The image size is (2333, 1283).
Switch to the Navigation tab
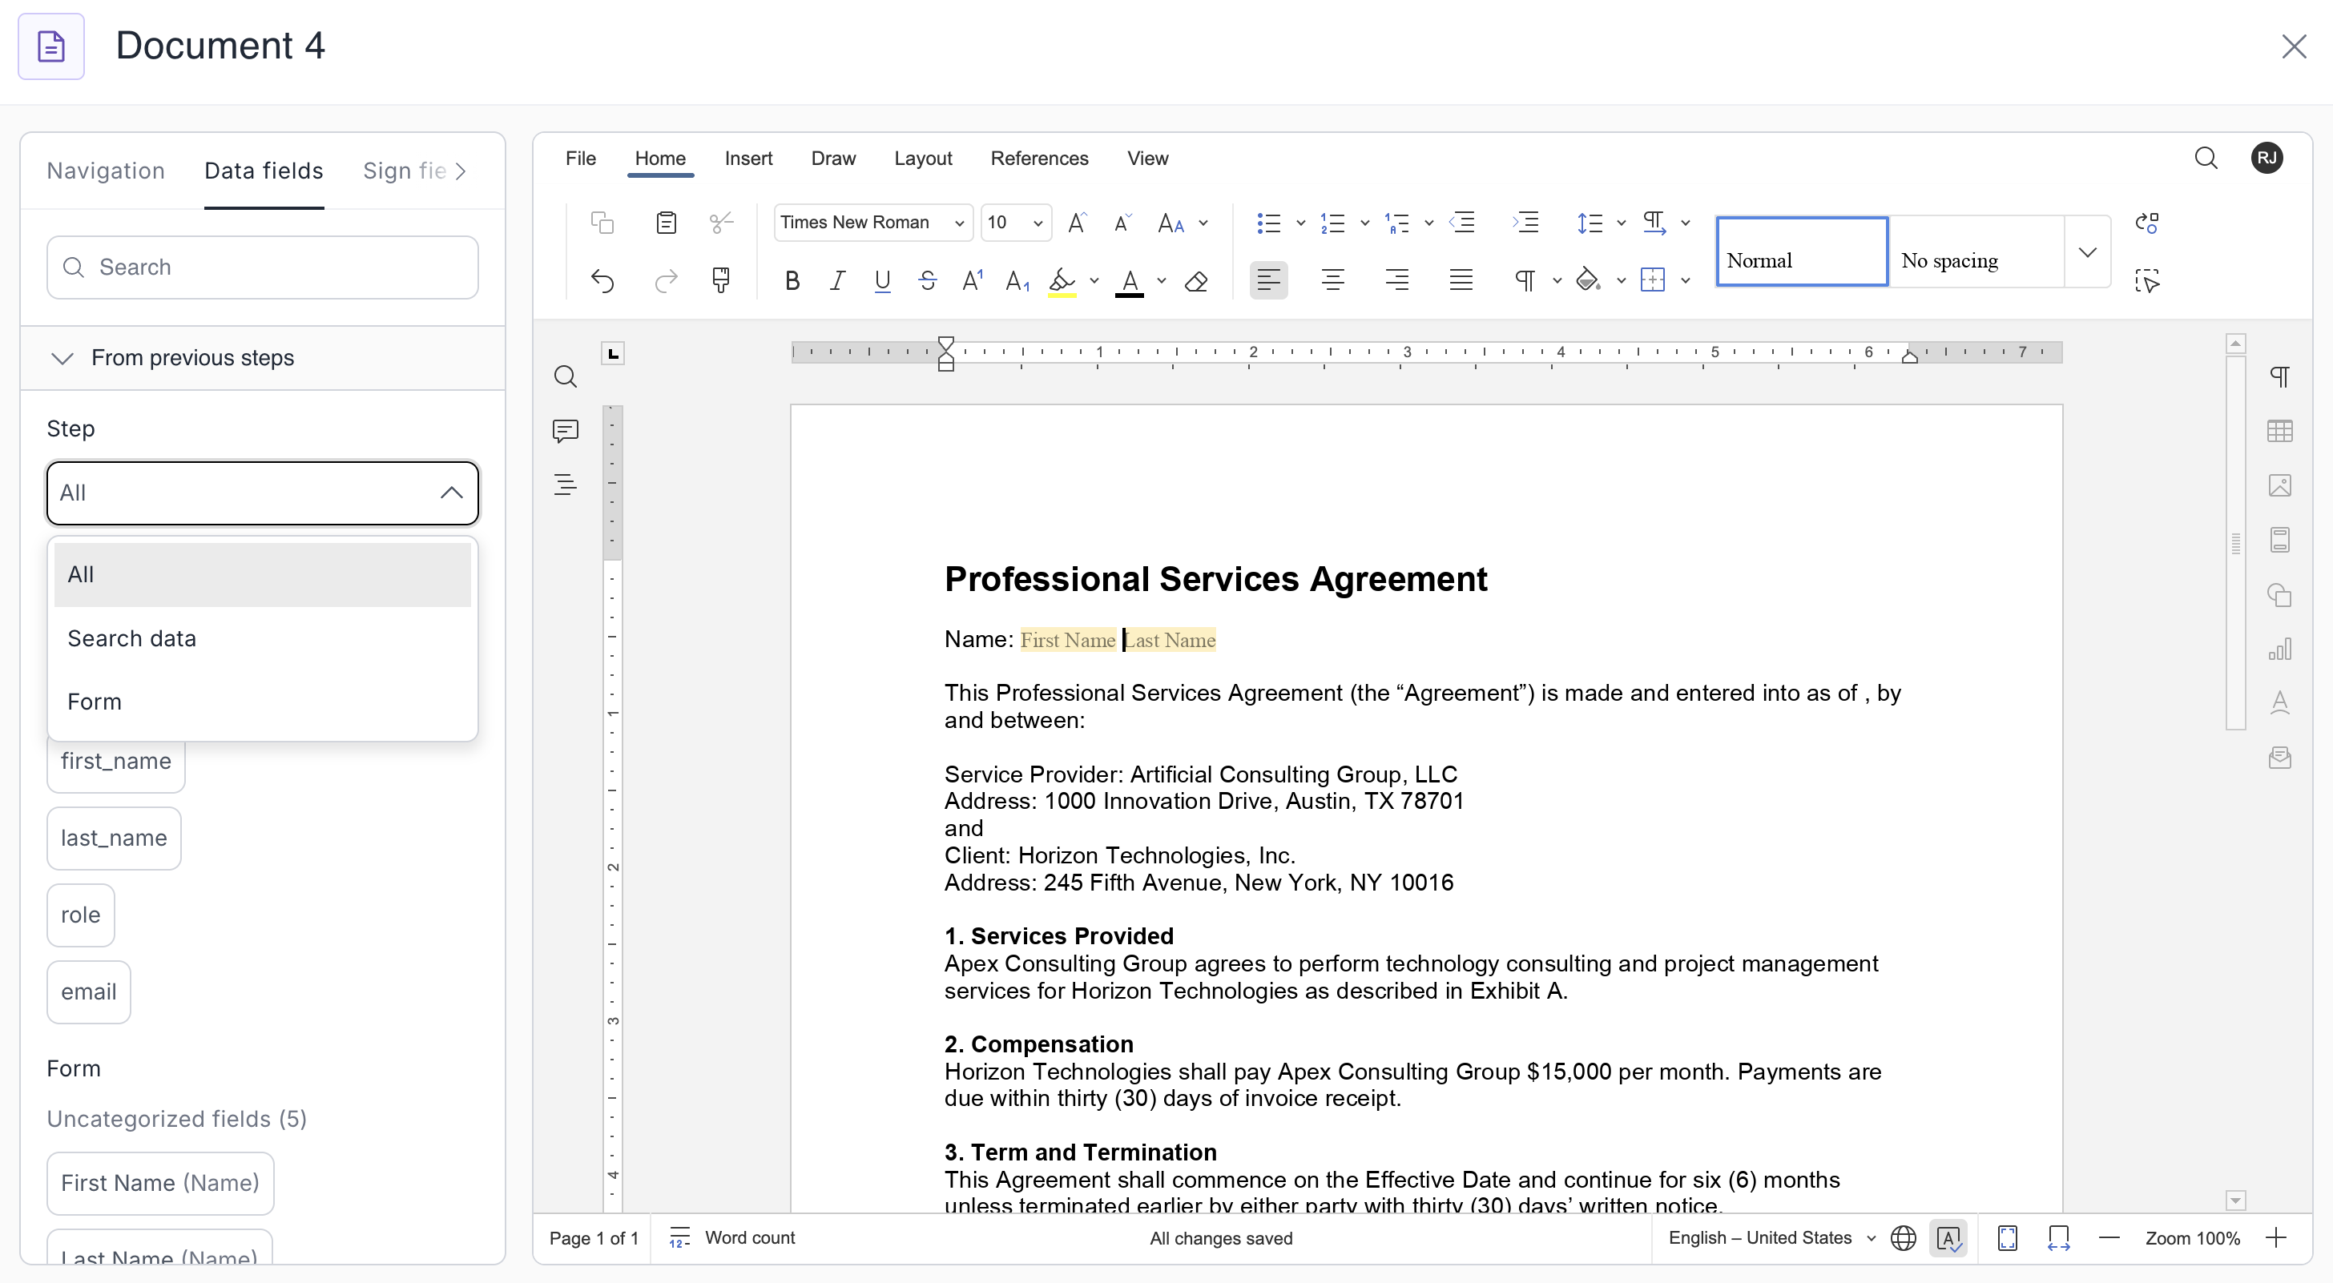pos(106,171)
